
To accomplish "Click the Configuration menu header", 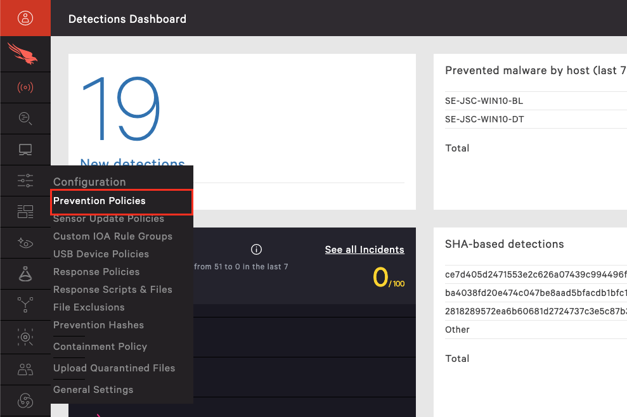I will click(x=89, y=182).
